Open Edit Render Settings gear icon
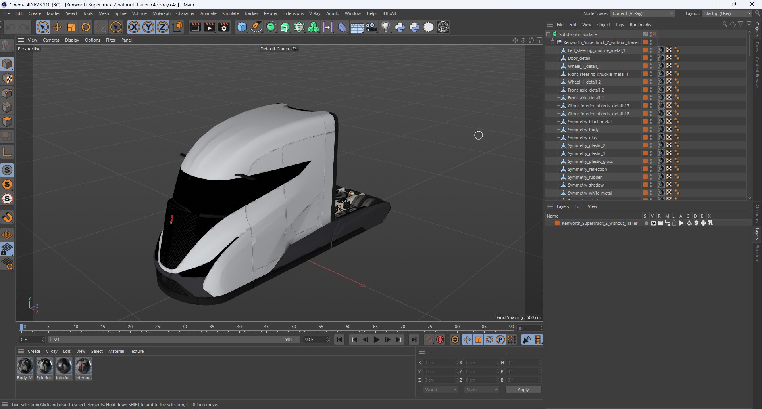The height and width of the screenshot is (409, 762). pyautogui.click(x=224, y=27)
